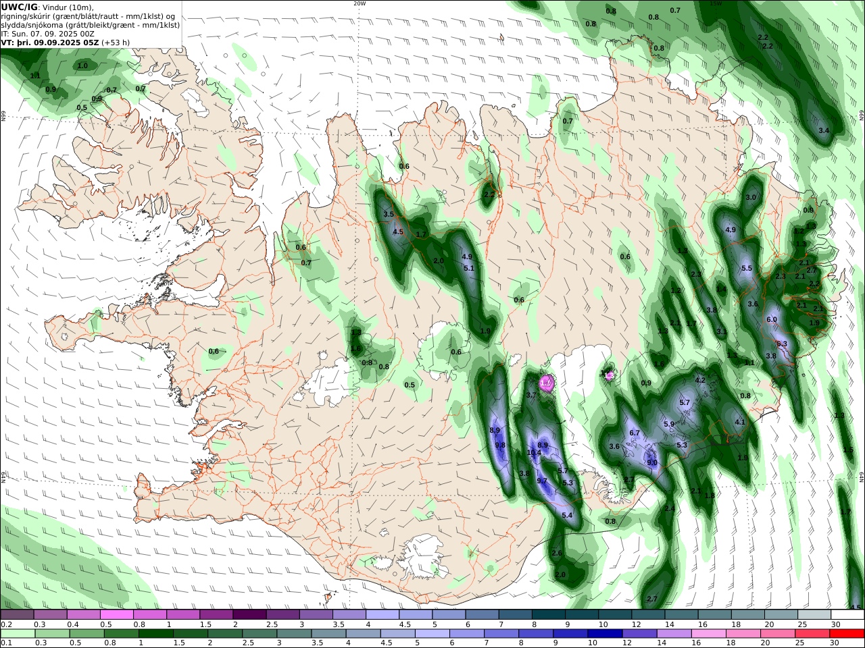The width and height of the screenshot is (865, 648).
Task: Click the "2.6" precipitation value
Action: [x=557, y=553]
